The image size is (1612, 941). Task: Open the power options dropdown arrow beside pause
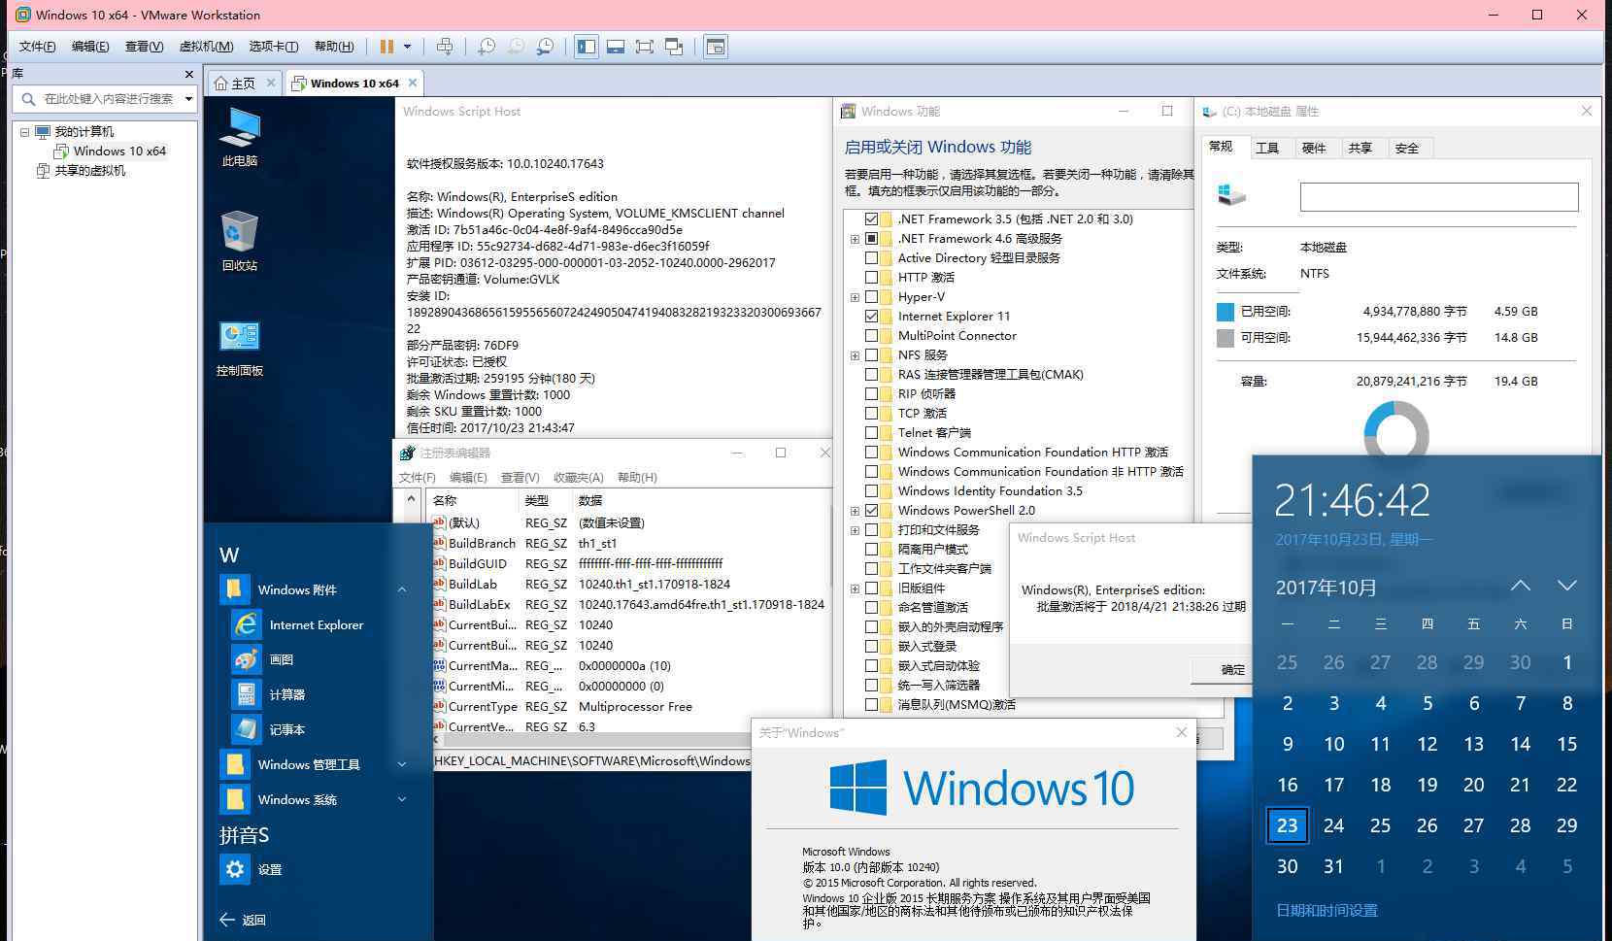pos(407,47)
